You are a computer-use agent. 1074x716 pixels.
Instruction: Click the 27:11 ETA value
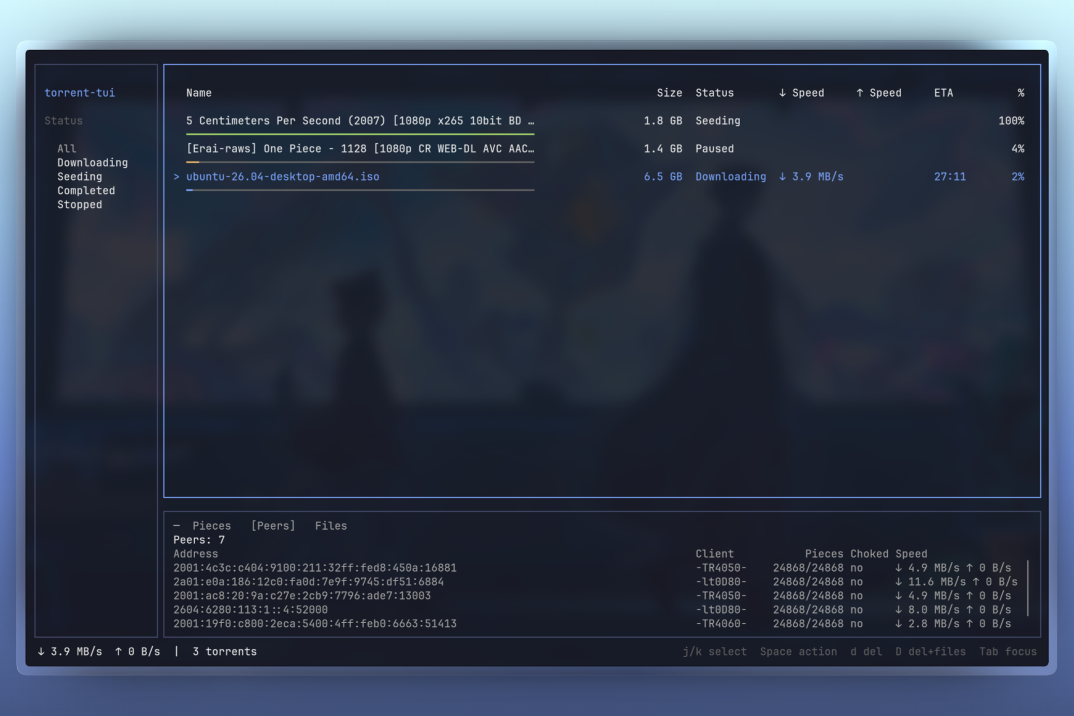[949, 177]
